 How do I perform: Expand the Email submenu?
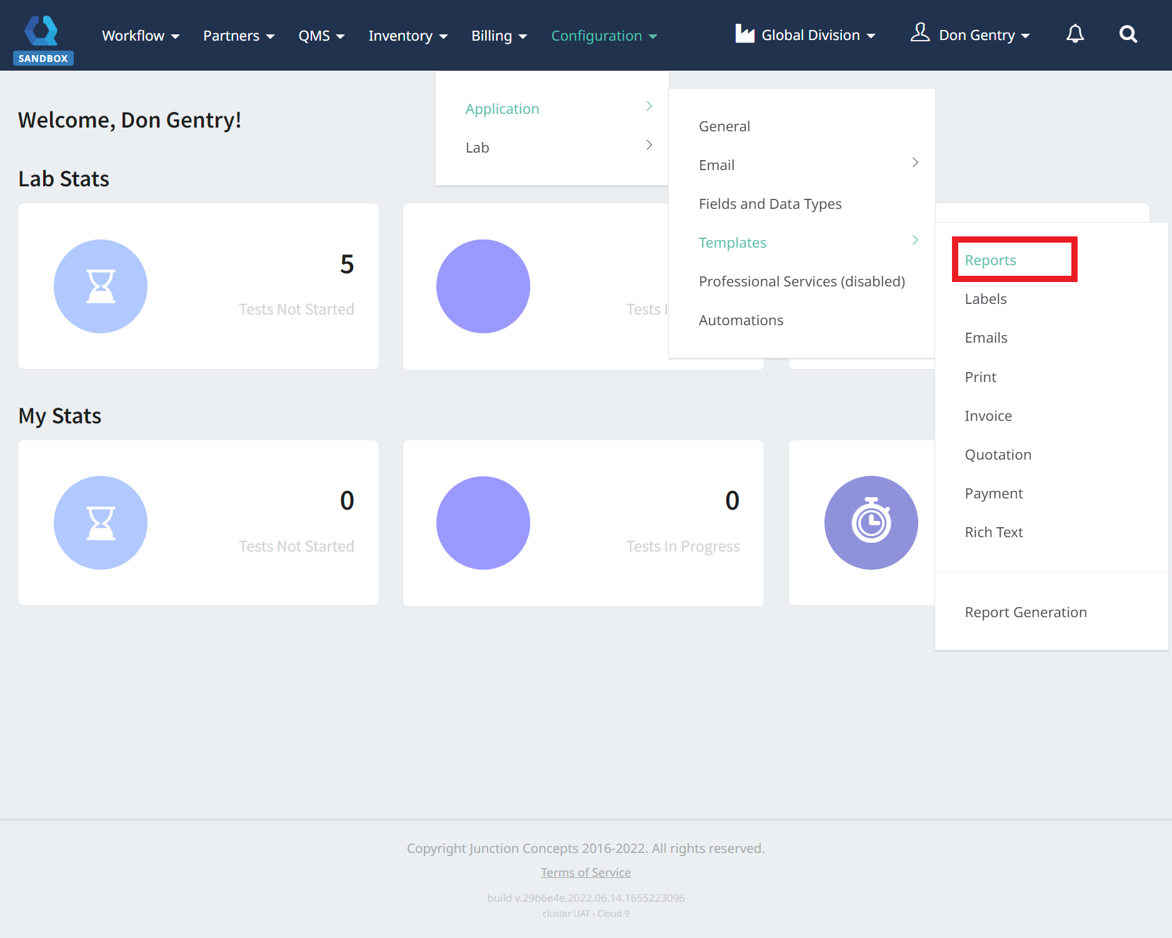tap(806, 165)
